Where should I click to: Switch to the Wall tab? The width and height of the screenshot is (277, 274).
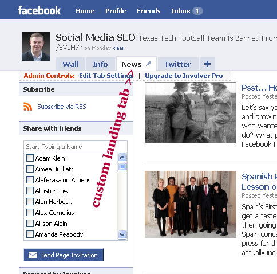(70, 64)
